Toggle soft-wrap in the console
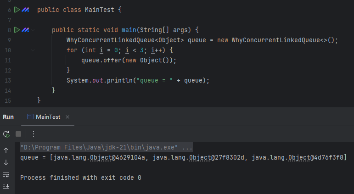The width and height of the screenshot is (354, 194). [6, 174]
